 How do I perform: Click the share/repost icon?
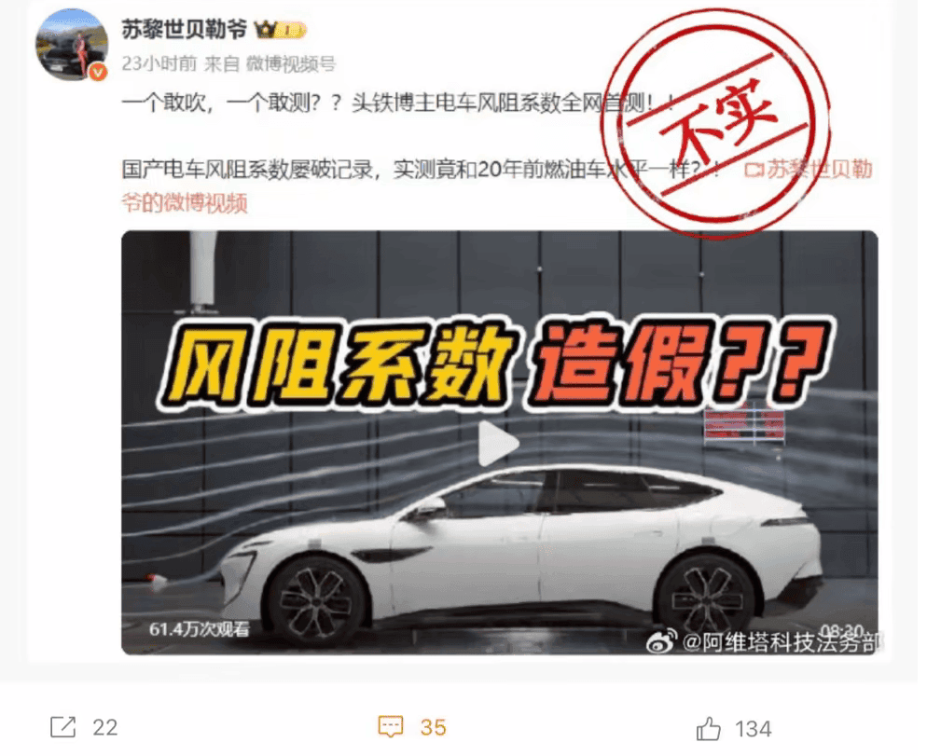point(63,727)
